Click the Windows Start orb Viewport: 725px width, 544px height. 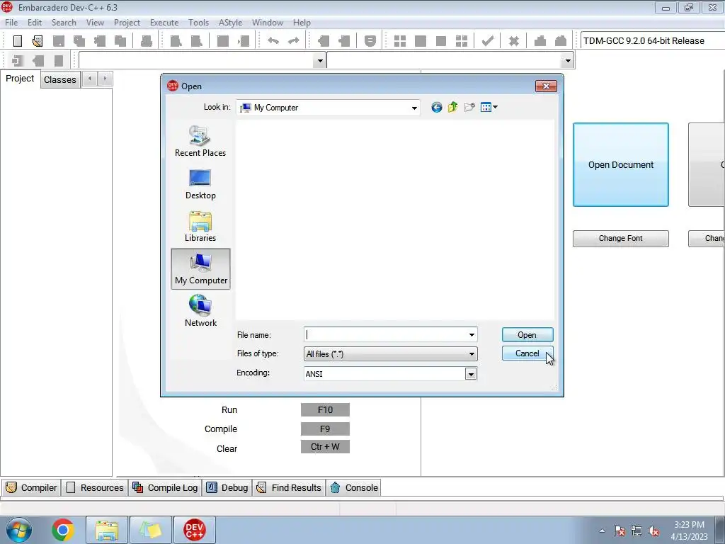click(18, 530)
